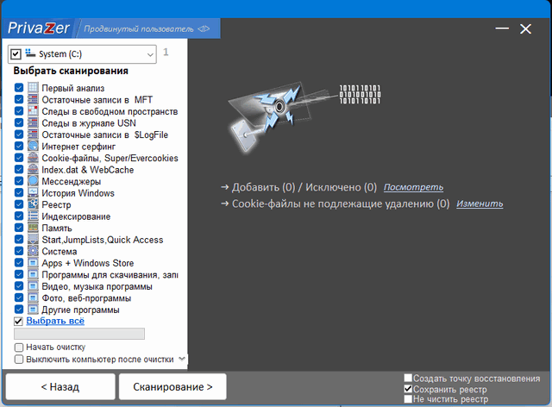The width and height of the screenshot is (552, 407).
Task: Click the Система gear icon
Action: (x=33, y=251)
